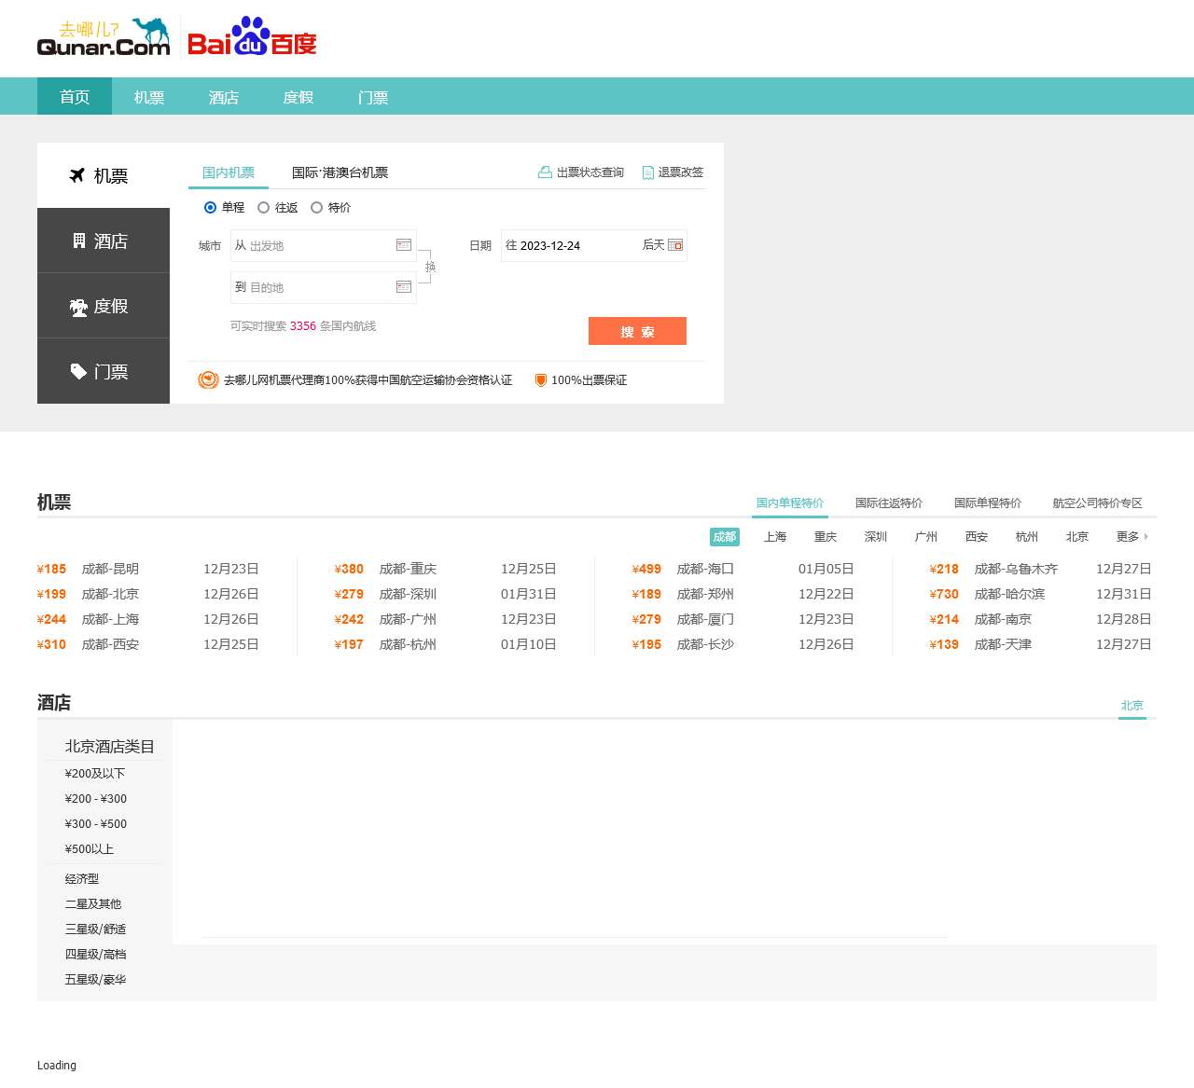
Task: Click the Baidu paw logo
Action: [252, 37]
